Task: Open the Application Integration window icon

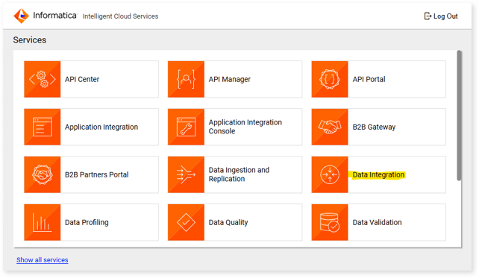Action: click(x=43, y=127)
